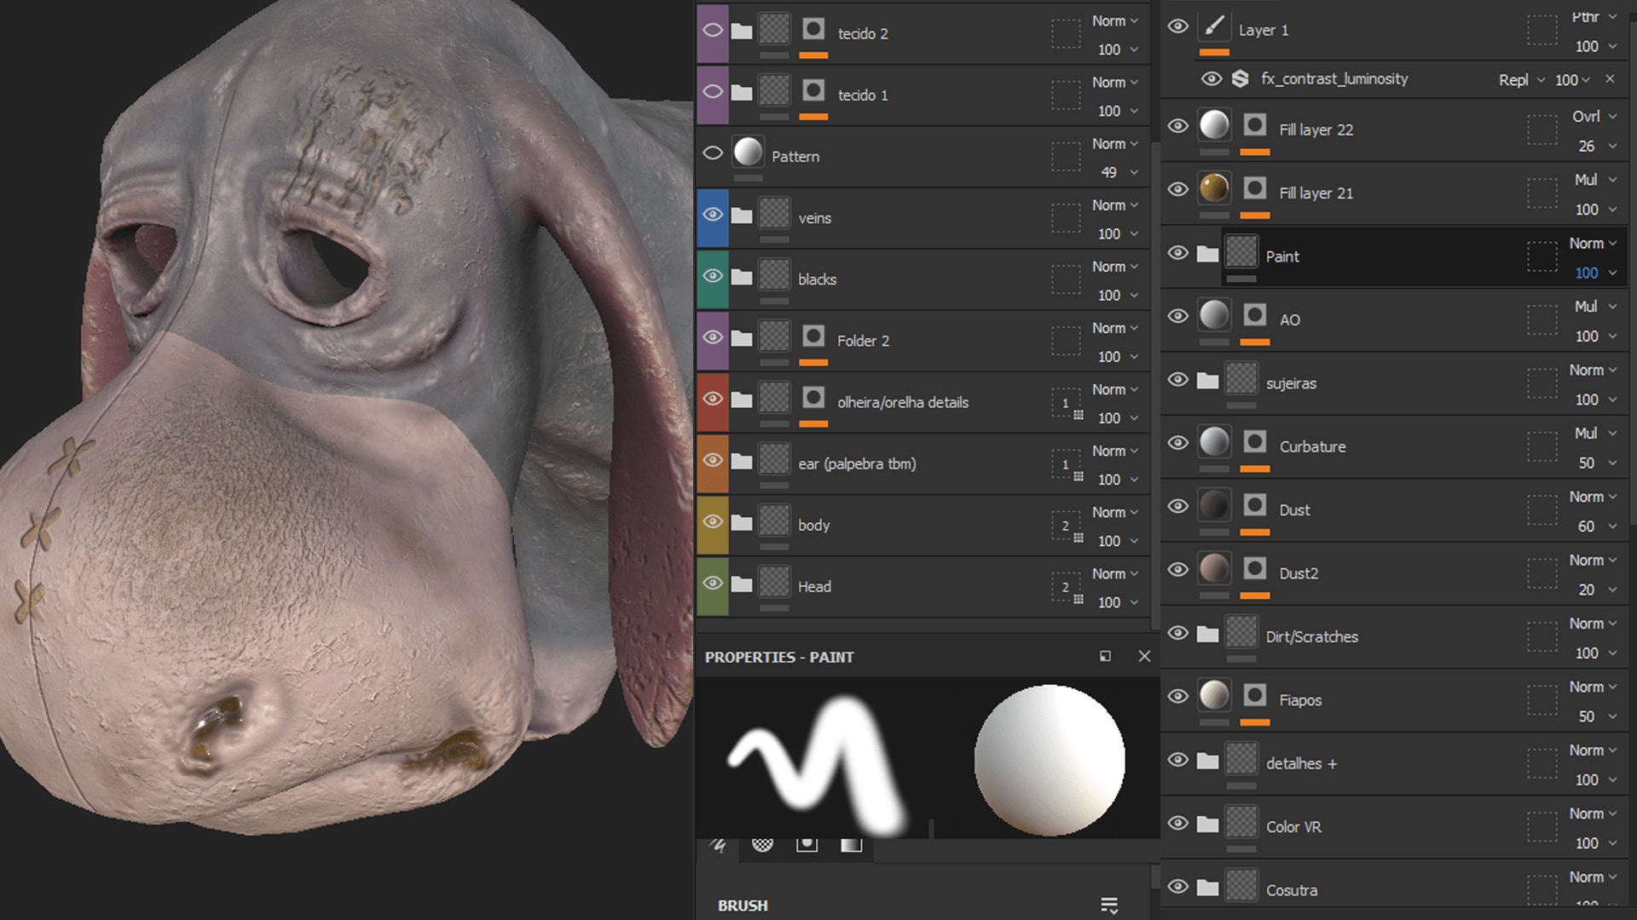
Task: Open the Alpha tab in Properties
Action: pos(762,844)
